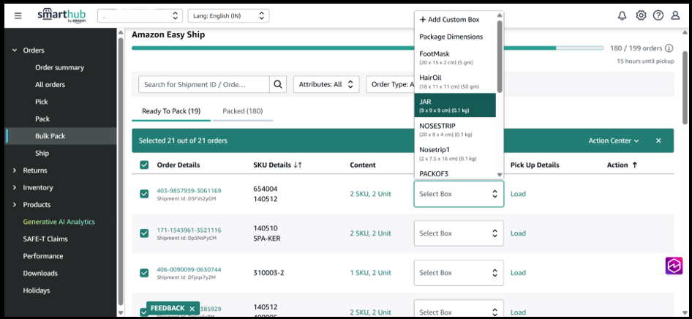
Task: Click the notifications bell icon
Action: coord(622,15)
